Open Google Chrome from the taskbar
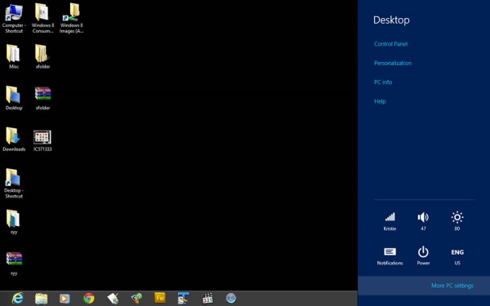 89,299
